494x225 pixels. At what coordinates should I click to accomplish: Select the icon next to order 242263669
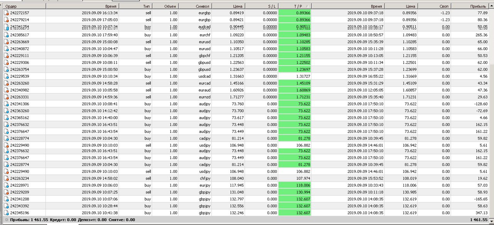pos(6,42)
